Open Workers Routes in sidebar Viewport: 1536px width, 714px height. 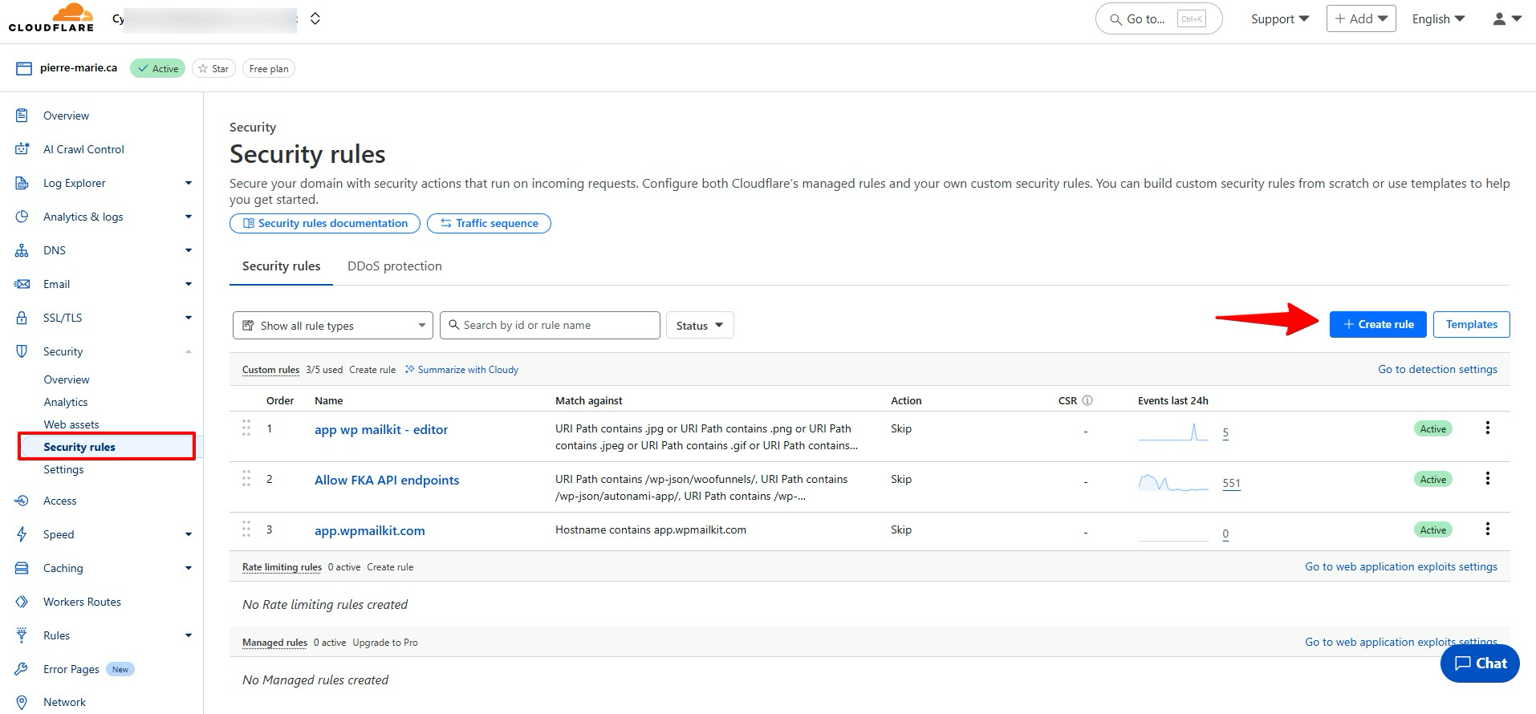click(x=82, y=602)
